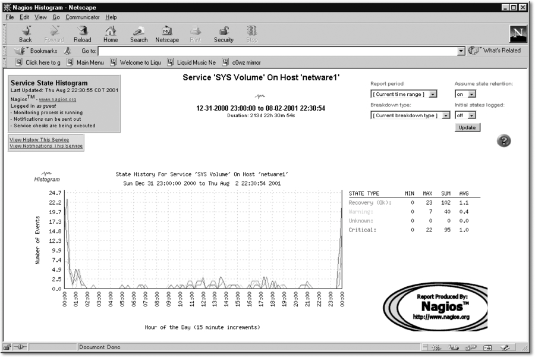Open the View menu

click(x=40, y=17)
